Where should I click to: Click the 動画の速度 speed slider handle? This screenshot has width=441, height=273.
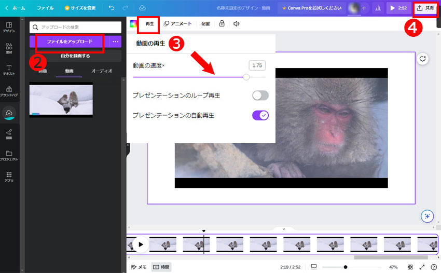click(246, 77)
